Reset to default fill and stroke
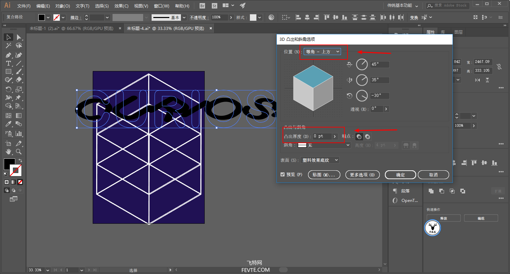This screenshot has height=274, width=510. 5,174
